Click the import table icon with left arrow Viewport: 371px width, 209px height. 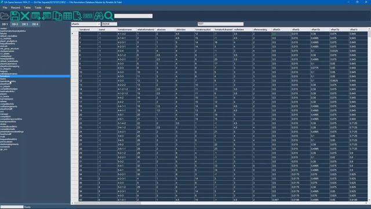pyautogui.click(x=46, y=16)
